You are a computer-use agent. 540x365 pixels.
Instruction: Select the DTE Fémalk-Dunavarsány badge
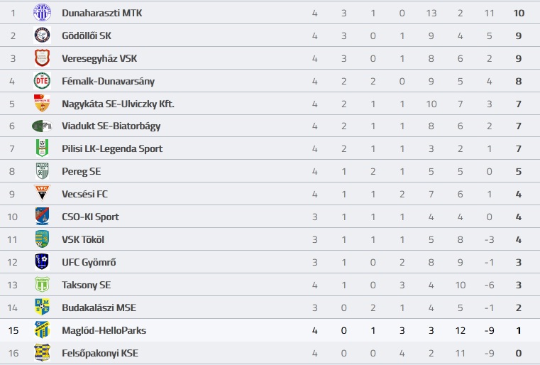(42, 81)
